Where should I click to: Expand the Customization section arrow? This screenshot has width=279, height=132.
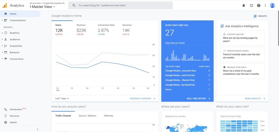(x=2, y=20)
